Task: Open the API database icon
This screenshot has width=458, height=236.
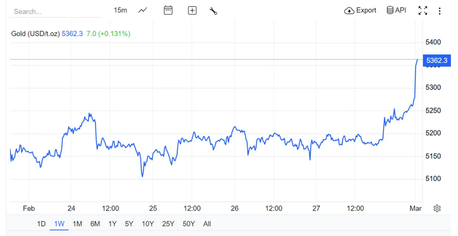Action: (x=396, y=10)
